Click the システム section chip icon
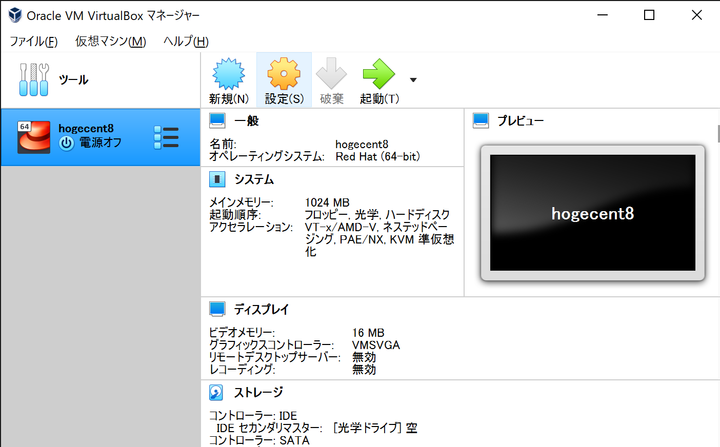The height and width of the screenshot is (447, 720). (217, 179)
